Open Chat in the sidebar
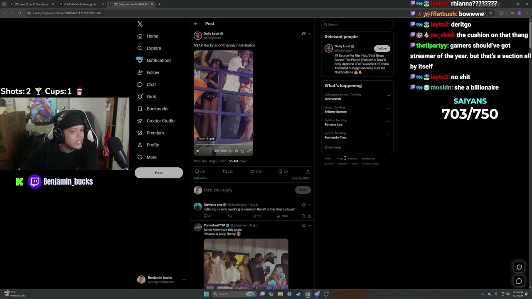Screen dimensions: 532x299 [147, 84]
